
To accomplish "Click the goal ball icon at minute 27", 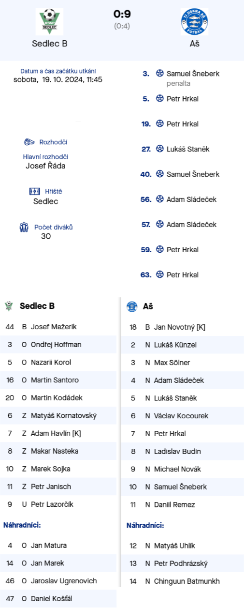I will click(x=160, y=149).
